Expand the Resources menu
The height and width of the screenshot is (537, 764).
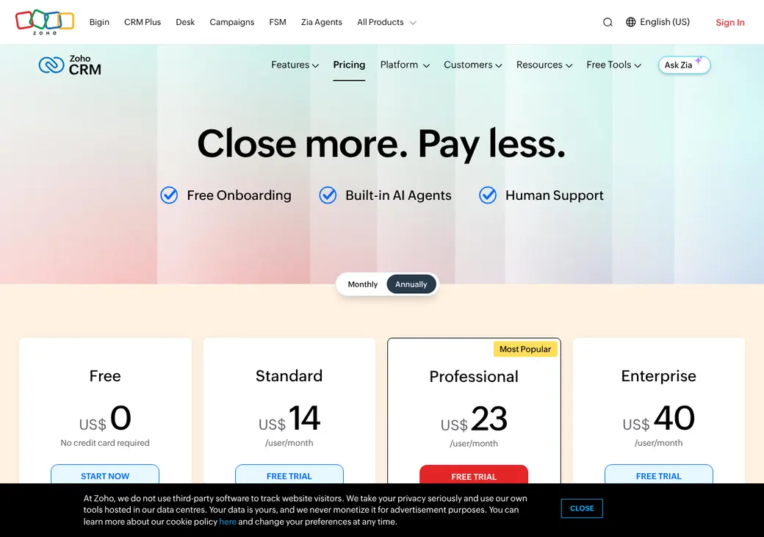coord(544,65)
